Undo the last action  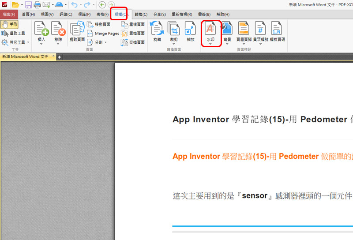pyautogui.click(x=74, y=4)
